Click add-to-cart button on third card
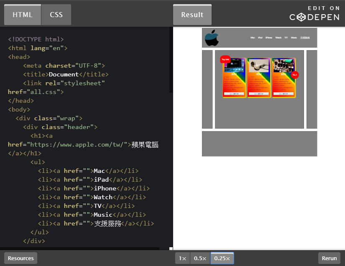The height and width of the screenshot is (266, 345). (284, 94)
